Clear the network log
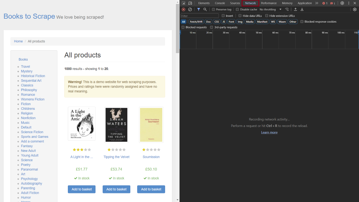359x202 pixels. click(x=190, y=9)
